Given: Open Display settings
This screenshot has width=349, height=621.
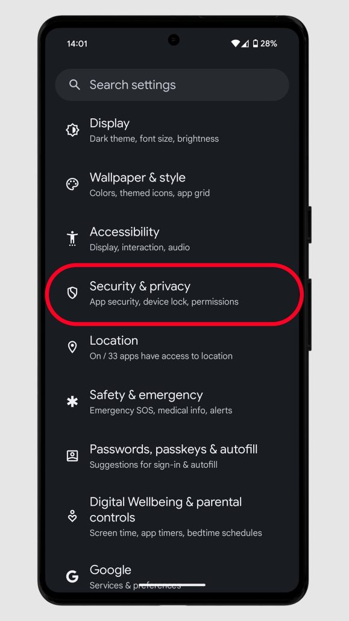Looking at the screenshot, I should click(x=172, y=130).
